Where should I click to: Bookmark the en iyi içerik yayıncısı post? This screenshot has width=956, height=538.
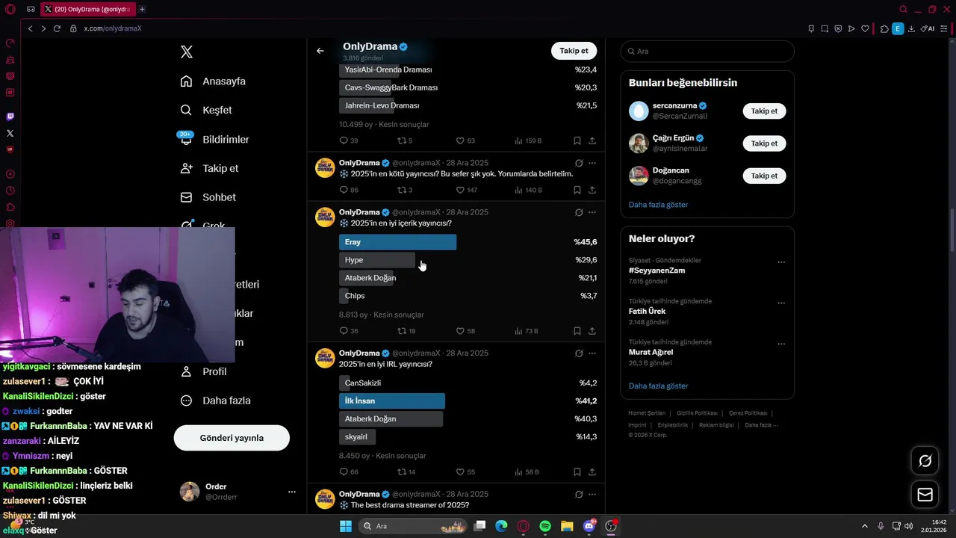[577, 331]
